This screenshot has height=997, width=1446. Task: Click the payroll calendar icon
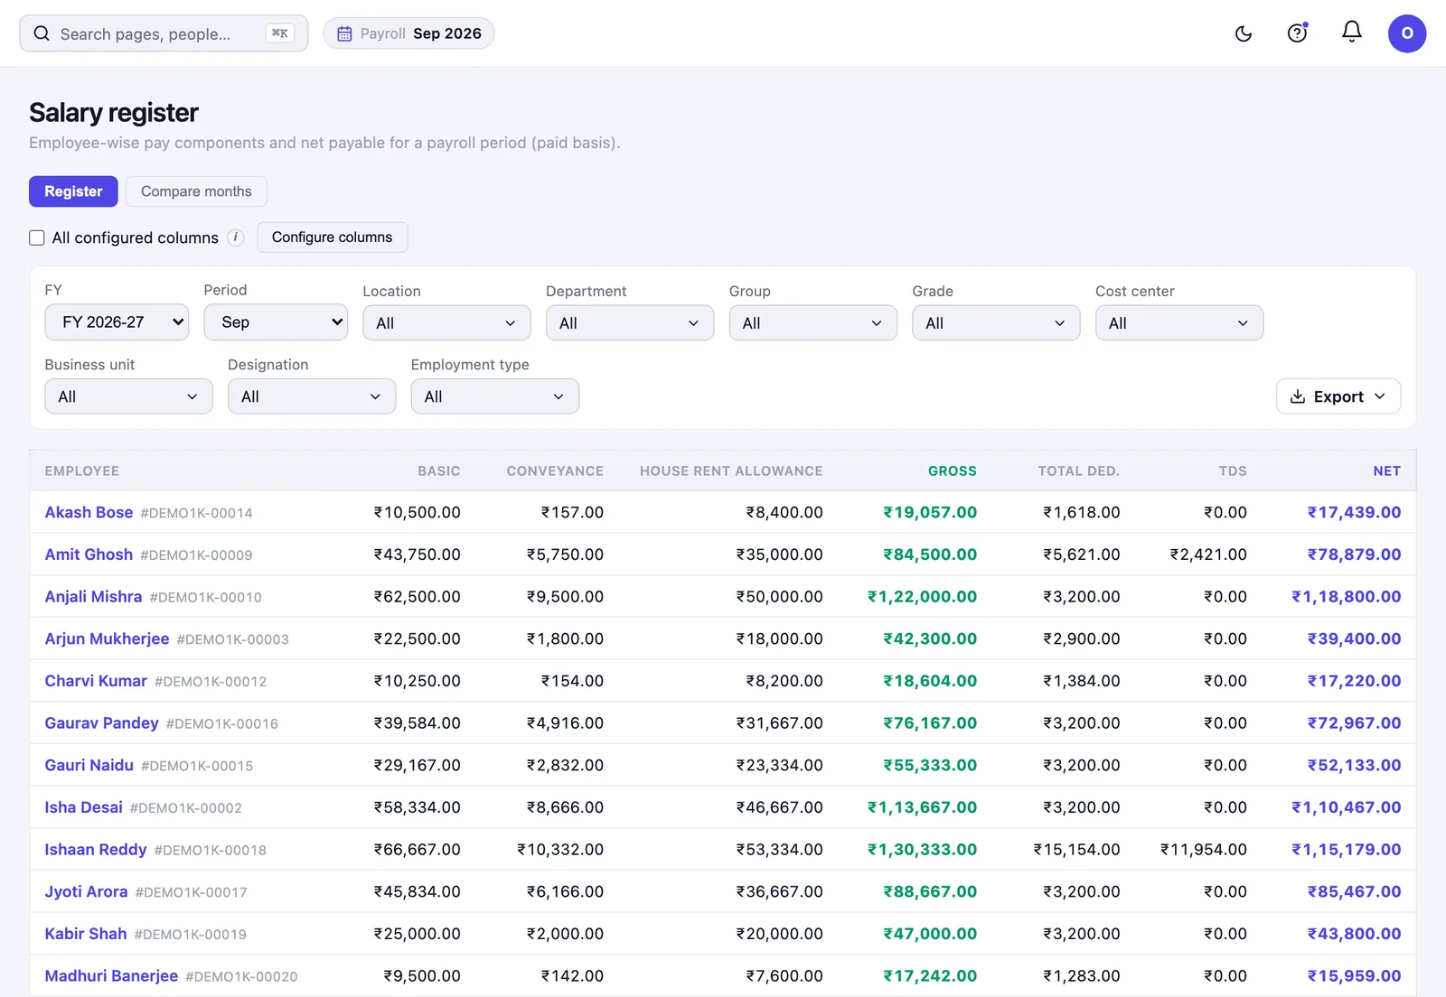344,33
